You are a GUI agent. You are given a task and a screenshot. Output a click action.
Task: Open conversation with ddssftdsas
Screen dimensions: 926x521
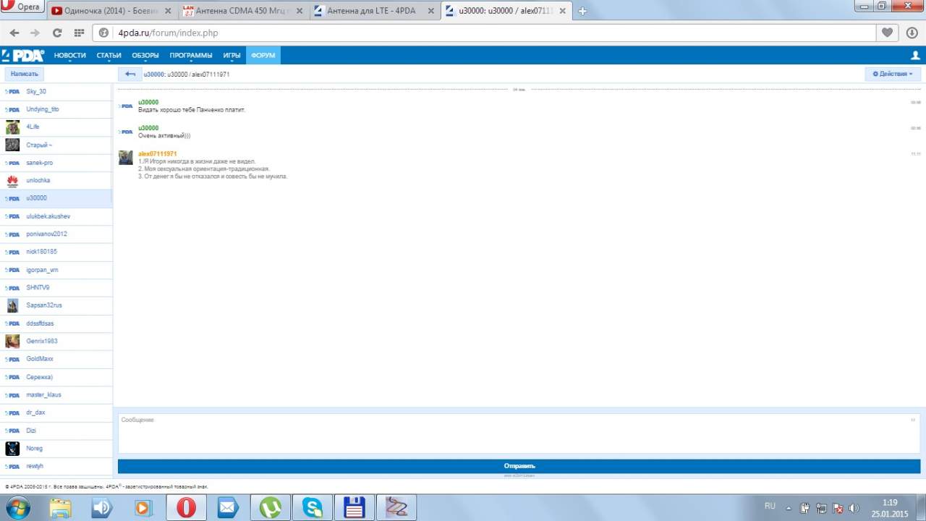tap(56, 323)
